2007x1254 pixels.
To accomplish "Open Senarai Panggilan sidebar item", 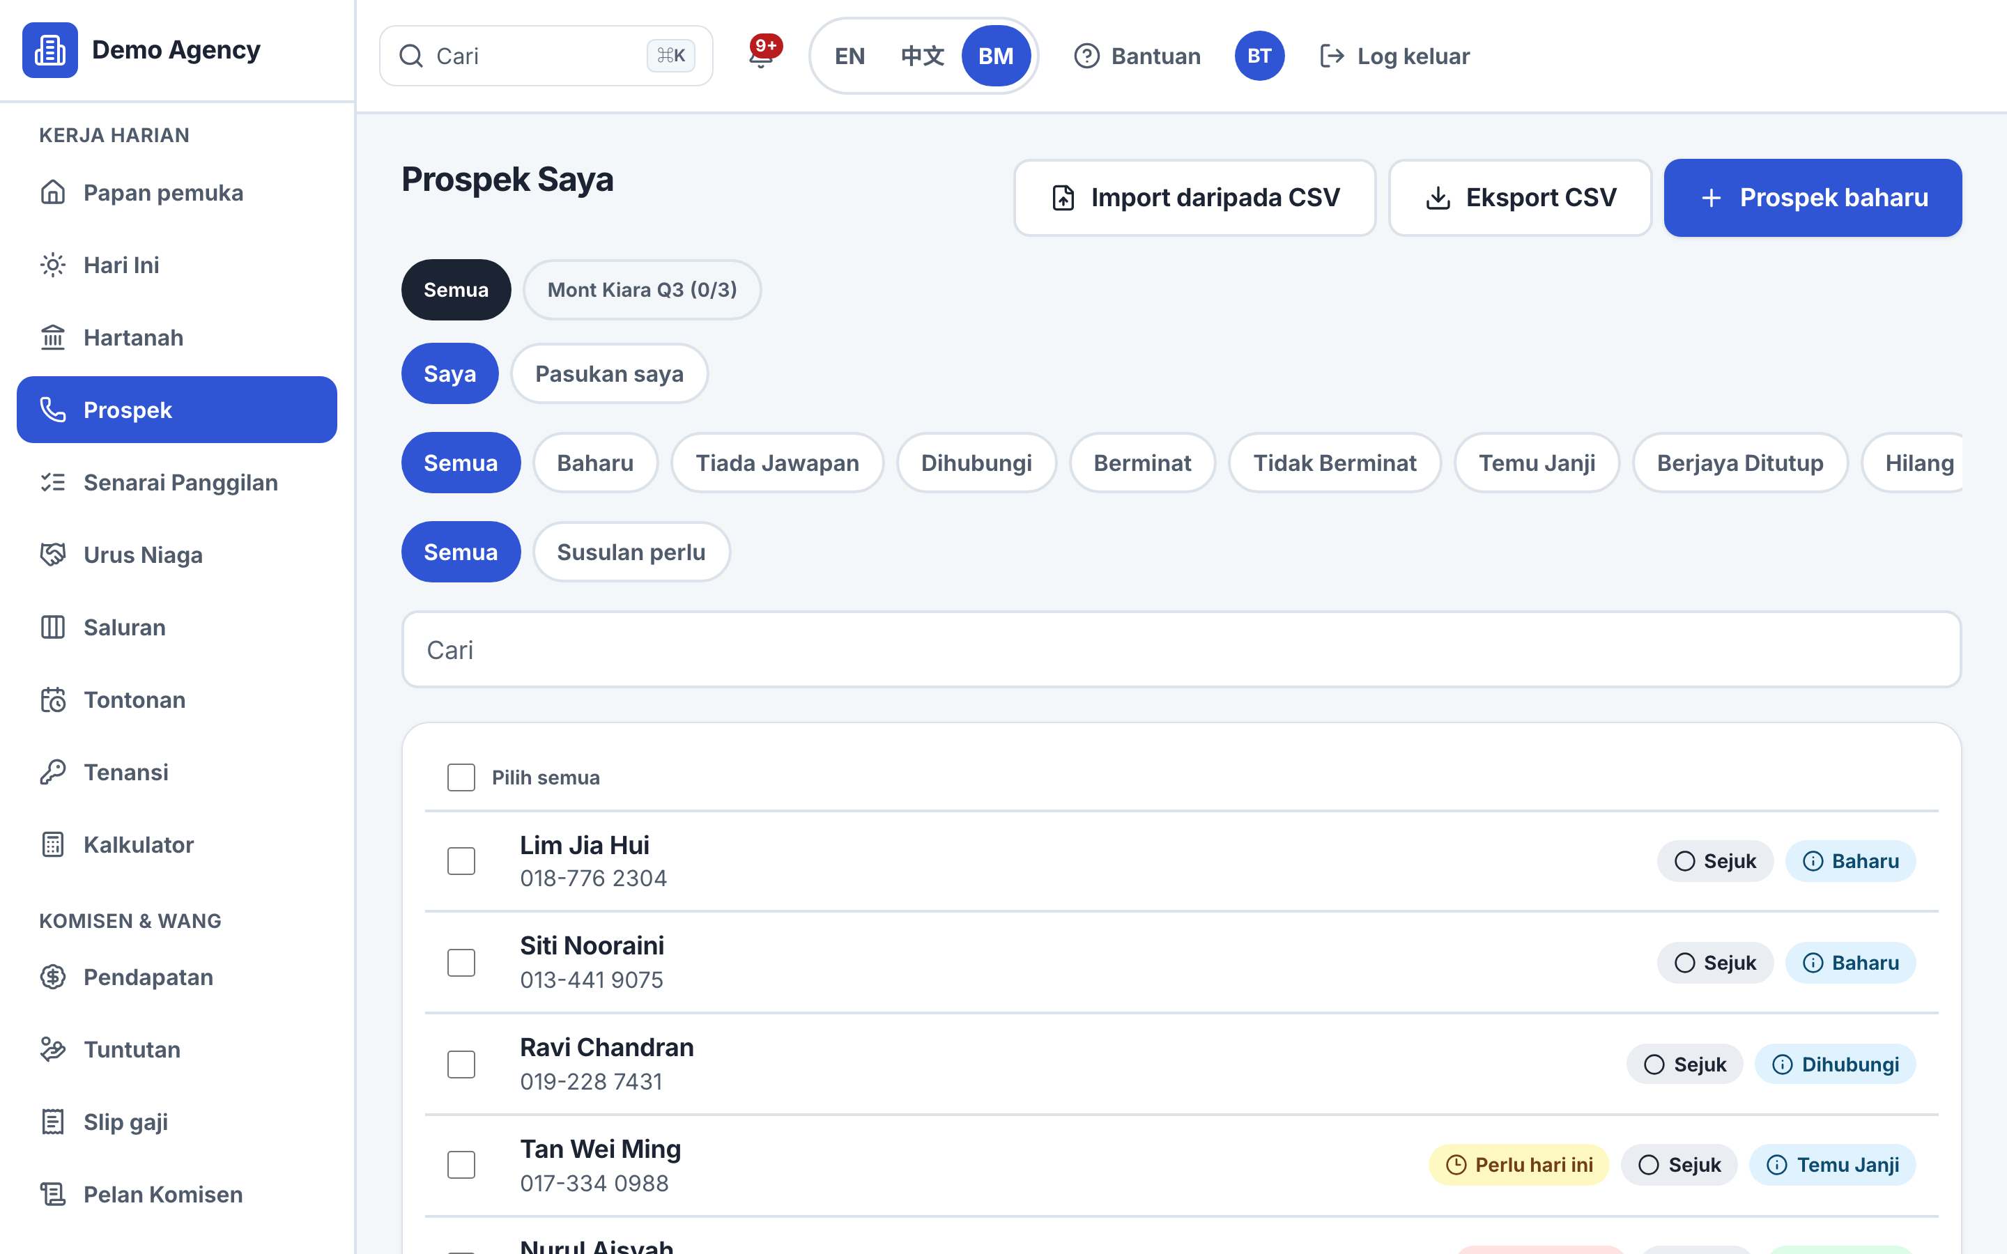I will click(176, 482).
